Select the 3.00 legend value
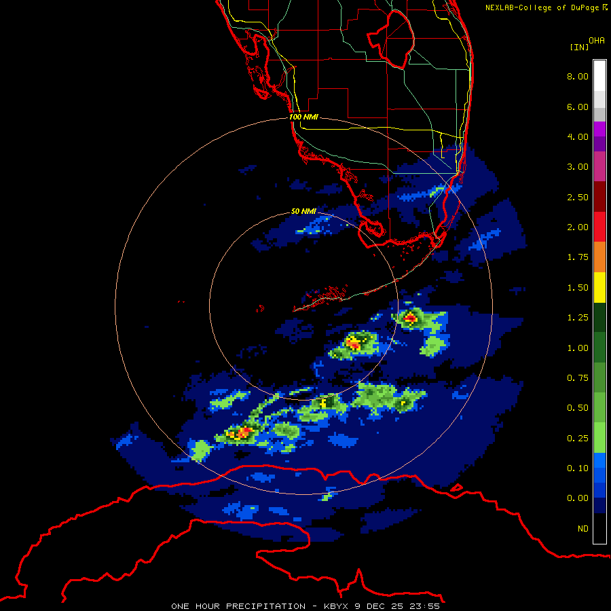The image size is (611, 611). [578, 167]
